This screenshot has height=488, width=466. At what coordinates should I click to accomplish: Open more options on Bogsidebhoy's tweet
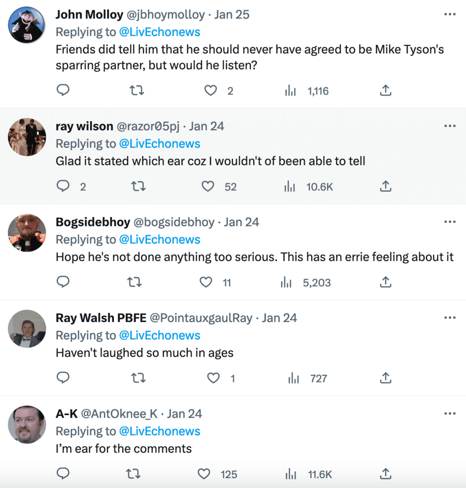coord(449,222)
